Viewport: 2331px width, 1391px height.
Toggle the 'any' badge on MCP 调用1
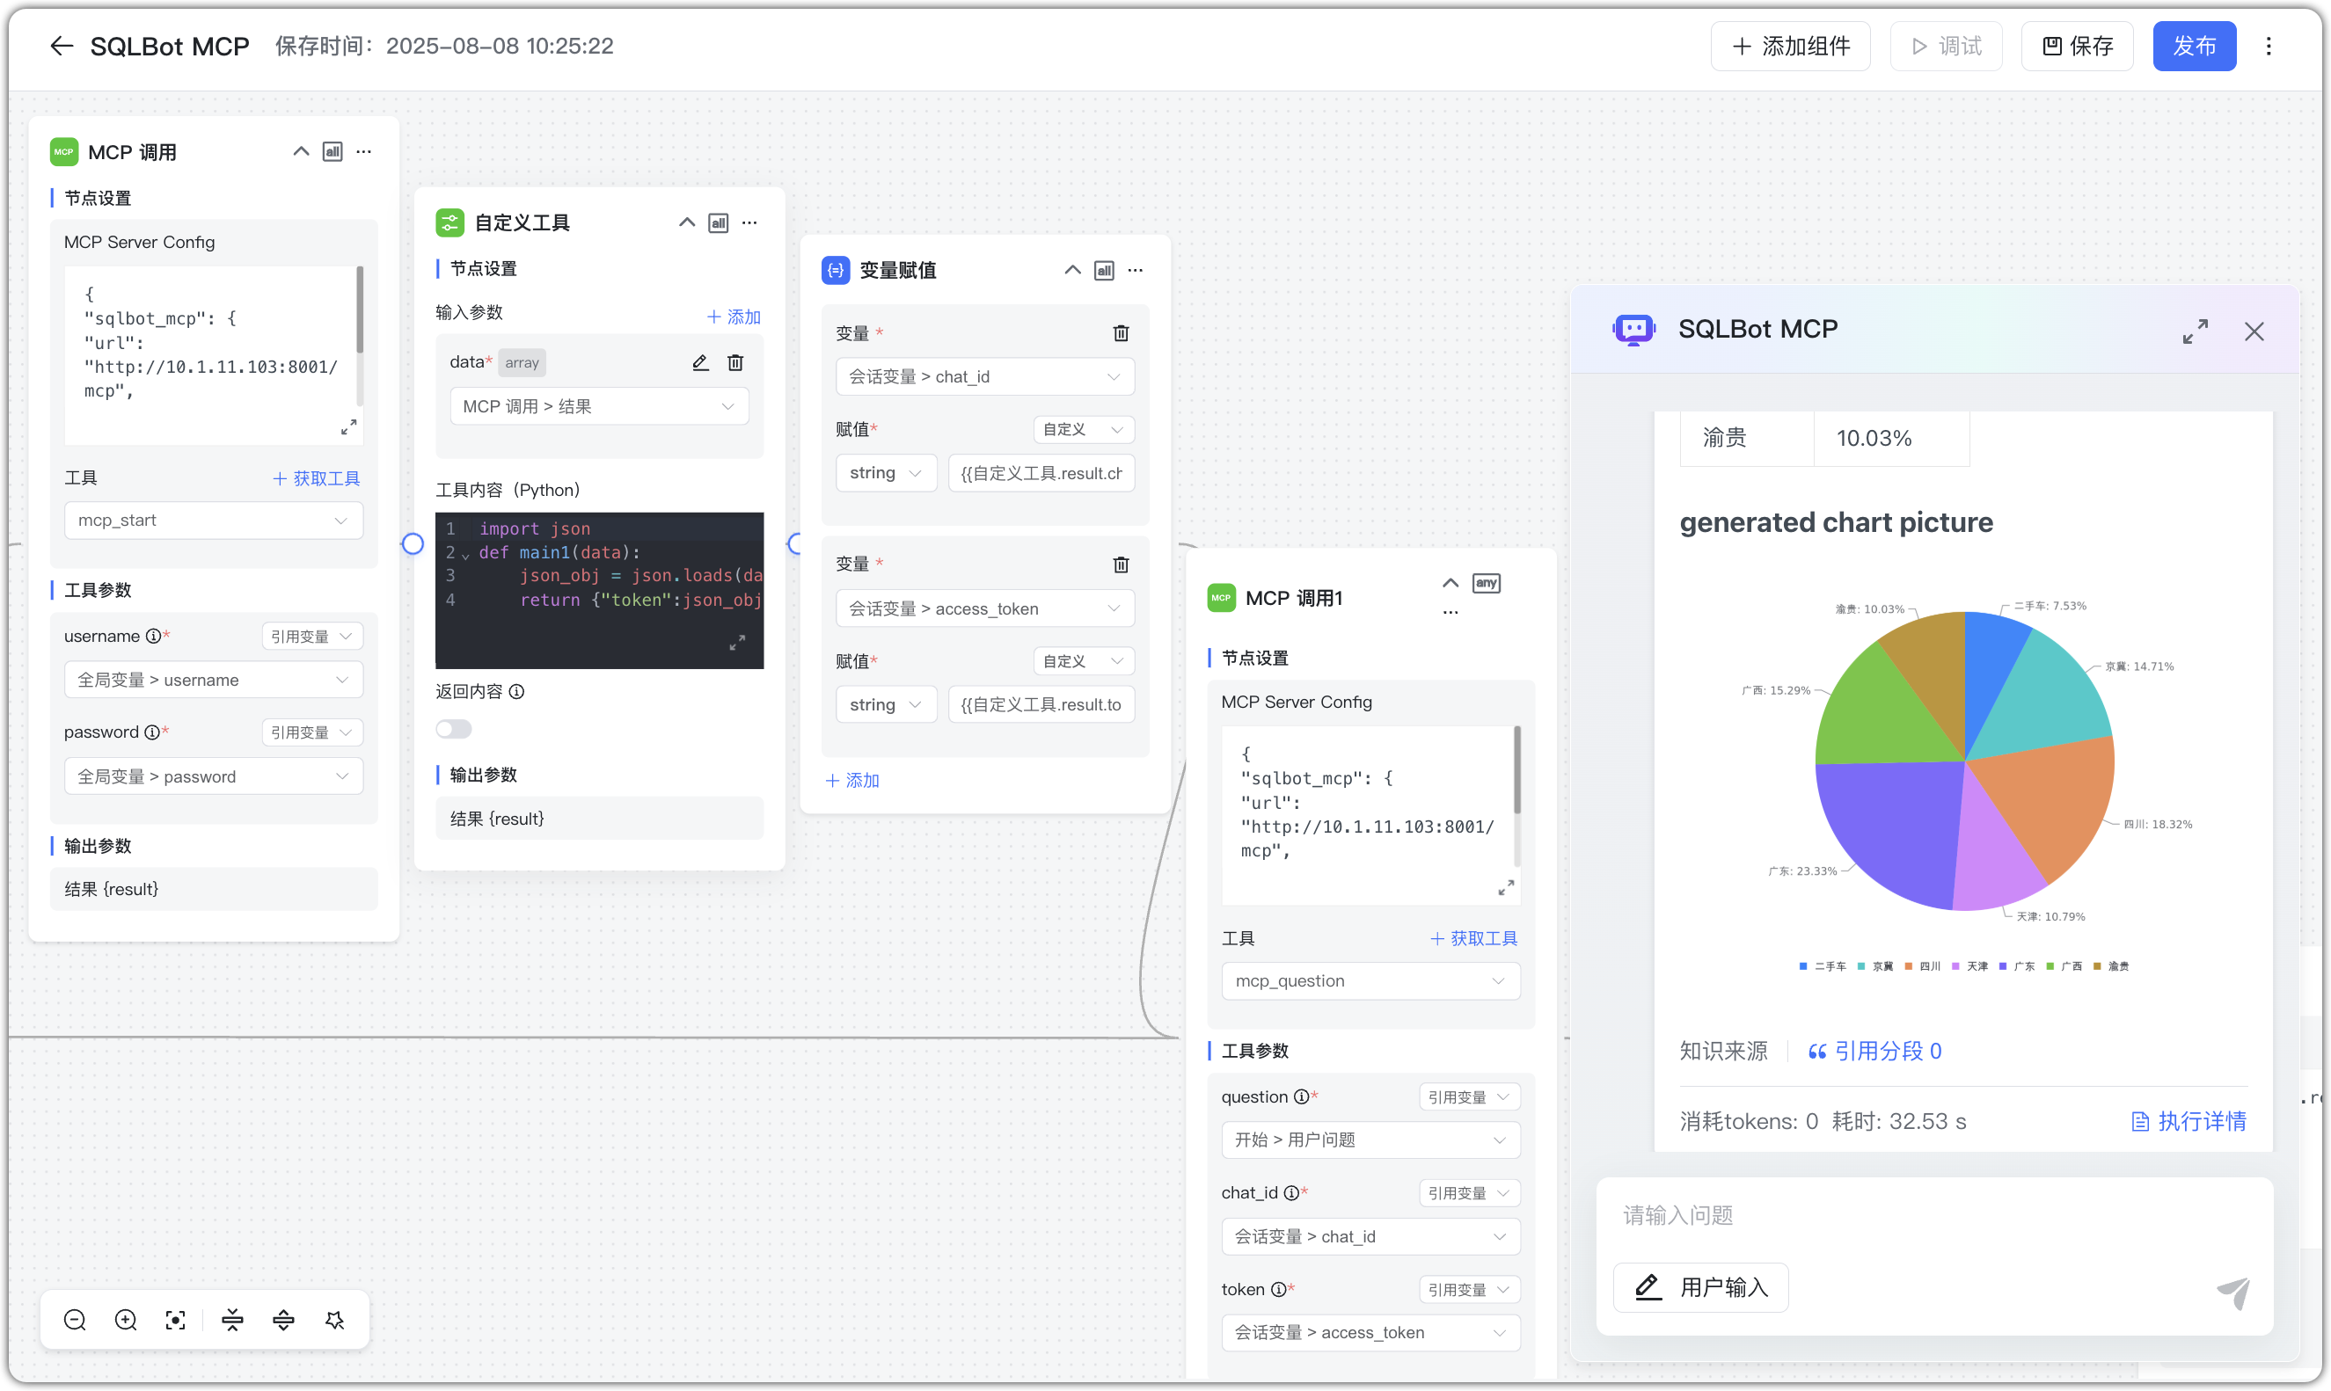pos(1485,582)
